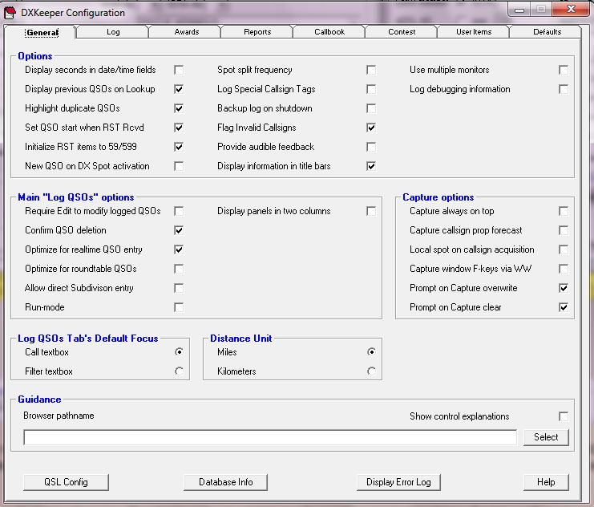The height and width of the screenshot is (507, 594).
Task: Enable Use multiple monitors
Action: [x=564, y=70]
